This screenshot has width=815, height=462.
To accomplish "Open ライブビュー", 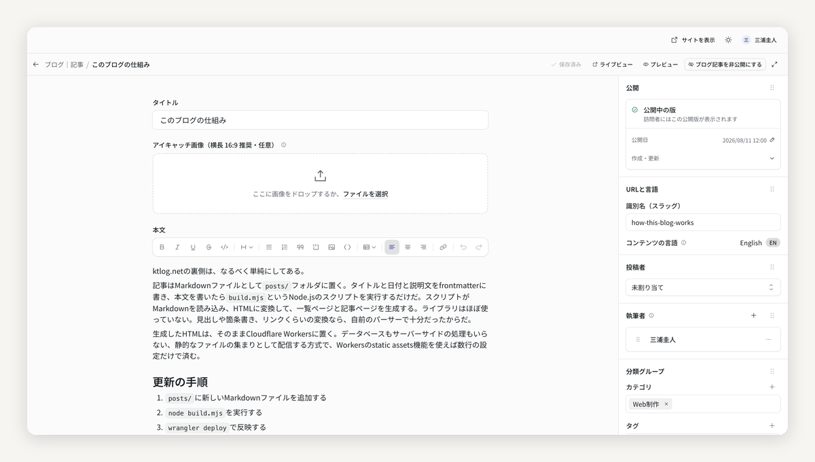I will pos(613,65).
